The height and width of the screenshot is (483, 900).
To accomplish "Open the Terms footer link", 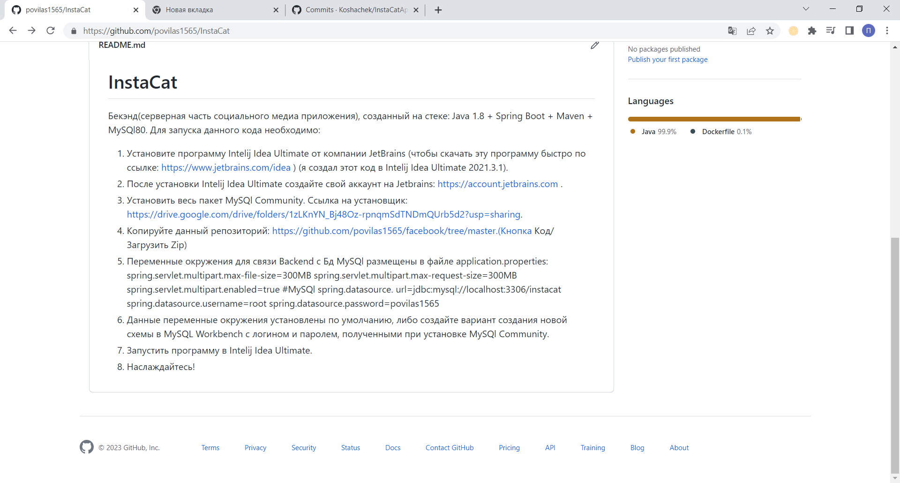I will [210, 448].
